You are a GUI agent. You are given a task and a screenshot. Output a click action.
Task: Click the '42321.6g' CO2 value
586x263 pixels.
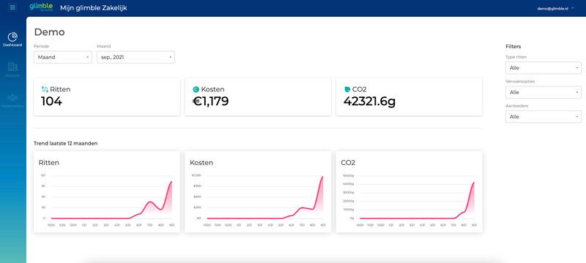[369, 101]
